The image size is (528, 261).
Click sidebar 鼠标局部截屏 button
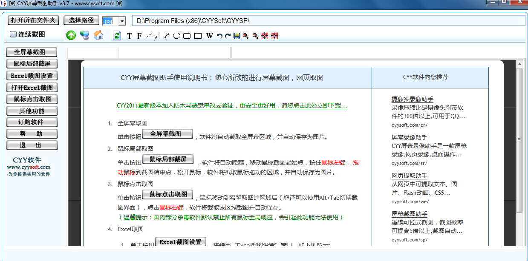point(32,64)
